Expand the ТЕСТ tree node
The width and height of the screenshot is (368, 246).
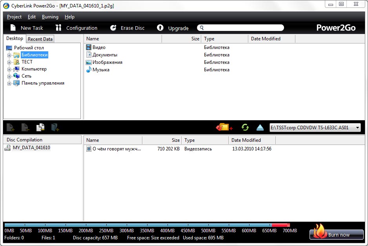[x=9, y=62]
